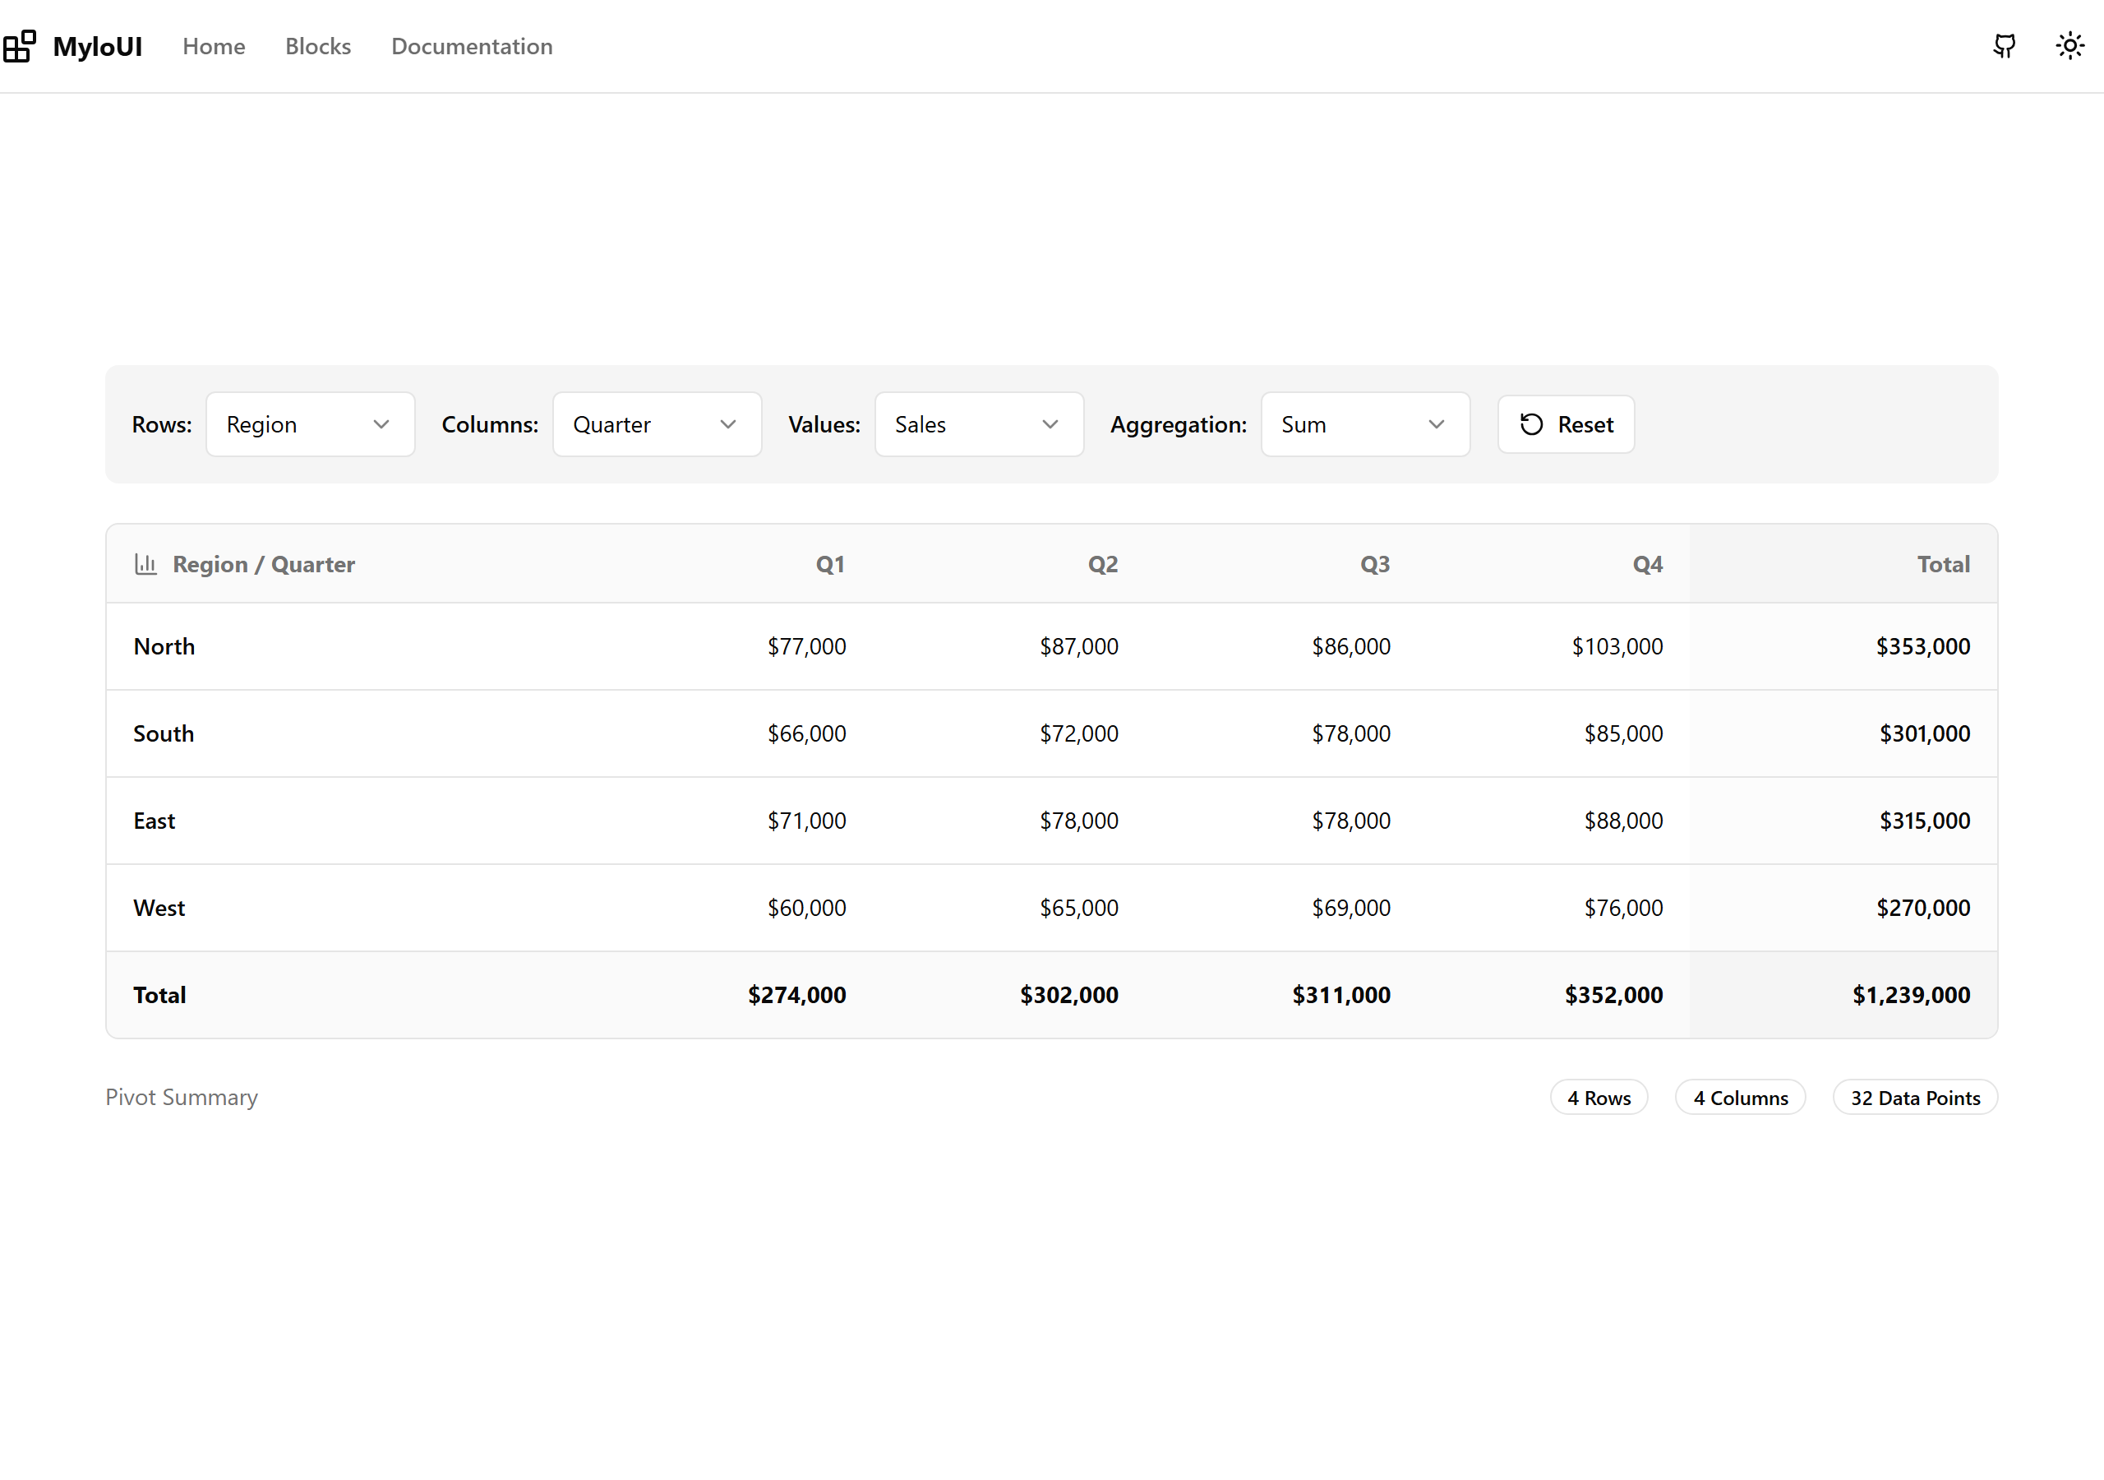Viewport: 2104px width, 1480px height.
Task: Select South Q4 value $85,000
Action: pyautogui.click(x=1623, y=733)
